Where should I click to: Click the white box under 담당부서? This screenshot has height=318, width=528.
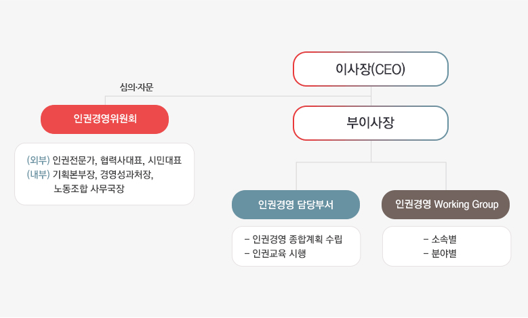coord(296,246)
